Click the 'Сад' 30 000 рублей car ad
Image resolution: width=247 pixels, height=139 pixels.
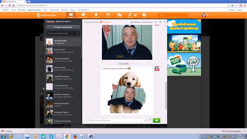[184, 64]
